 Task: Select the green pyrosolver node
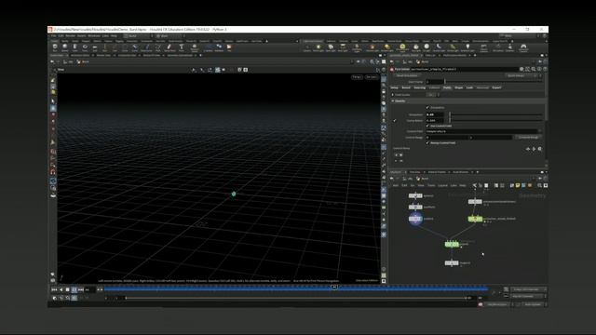point(475,220)
